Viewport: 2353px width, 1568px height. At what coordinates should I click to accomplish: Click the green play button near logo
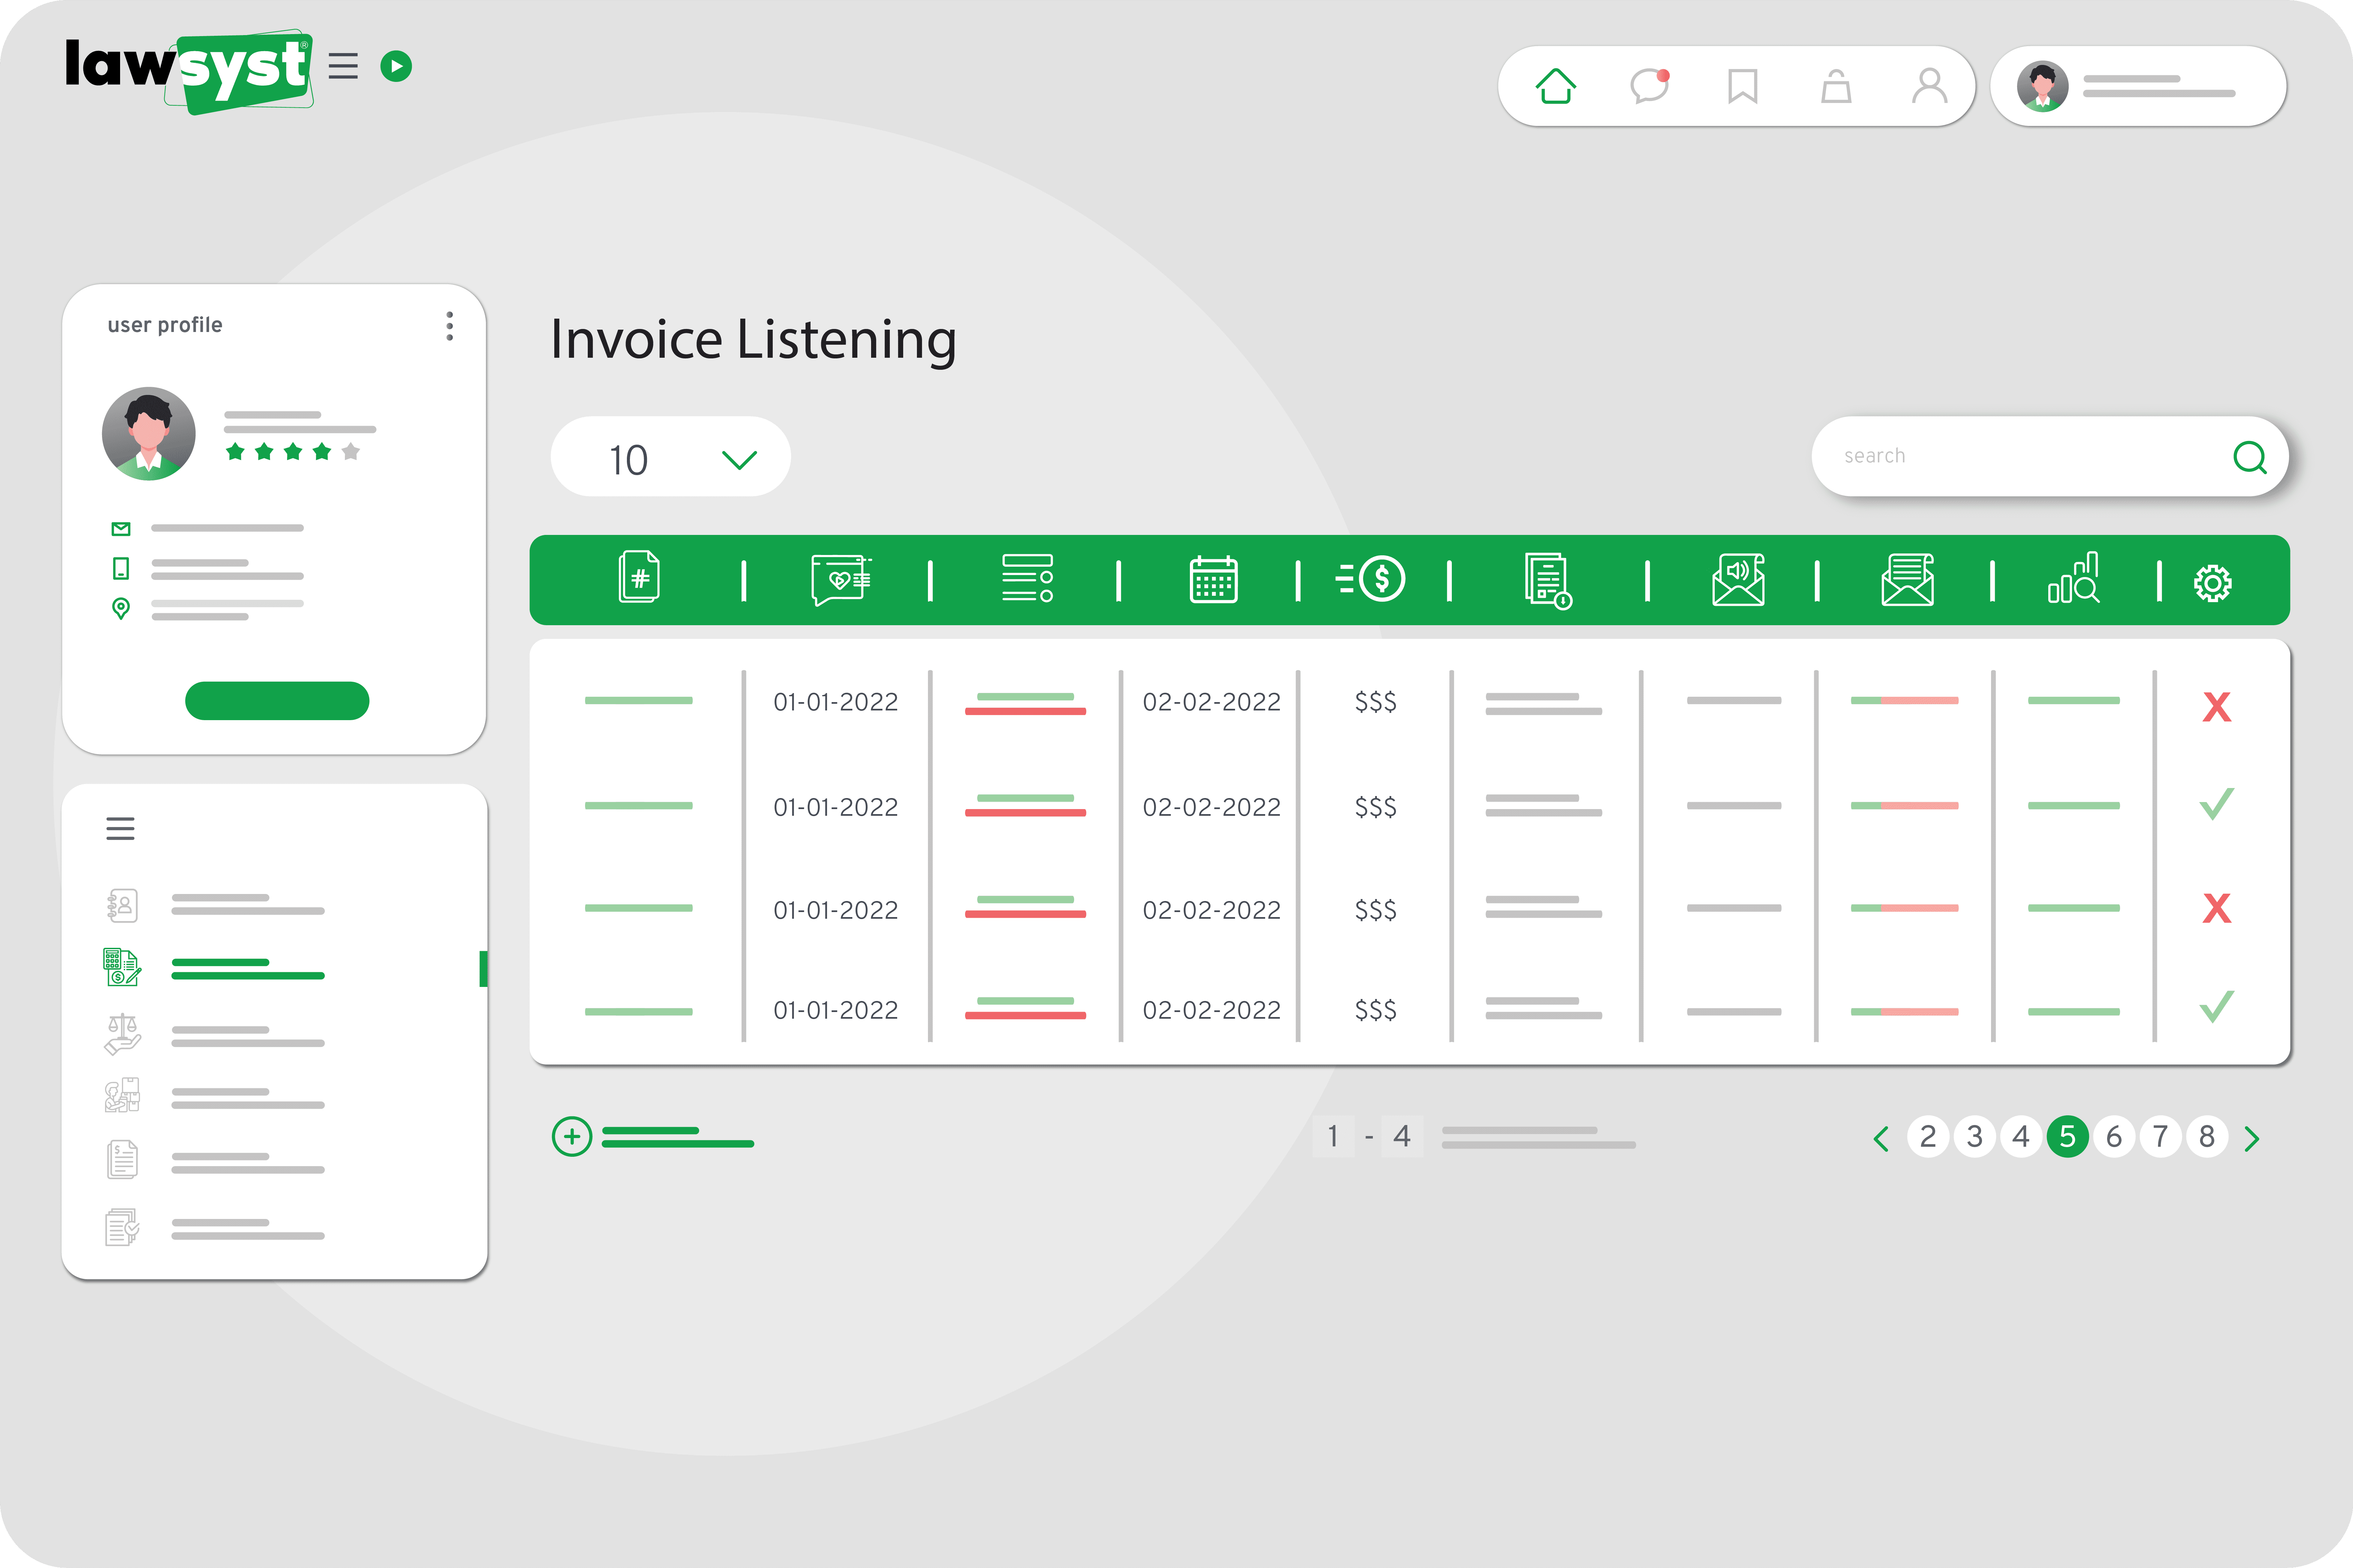coord(396,66)
